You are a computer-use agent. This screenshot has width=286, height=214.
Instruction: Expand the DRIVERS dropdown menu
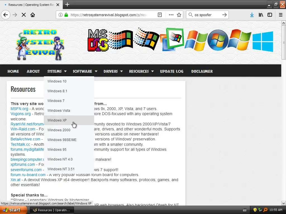click(x=113, y=71)
